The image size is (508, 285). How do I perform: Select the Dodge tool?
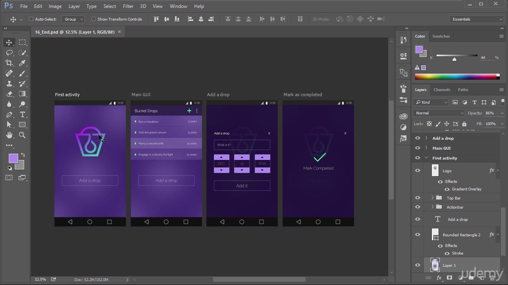(22, 104)
